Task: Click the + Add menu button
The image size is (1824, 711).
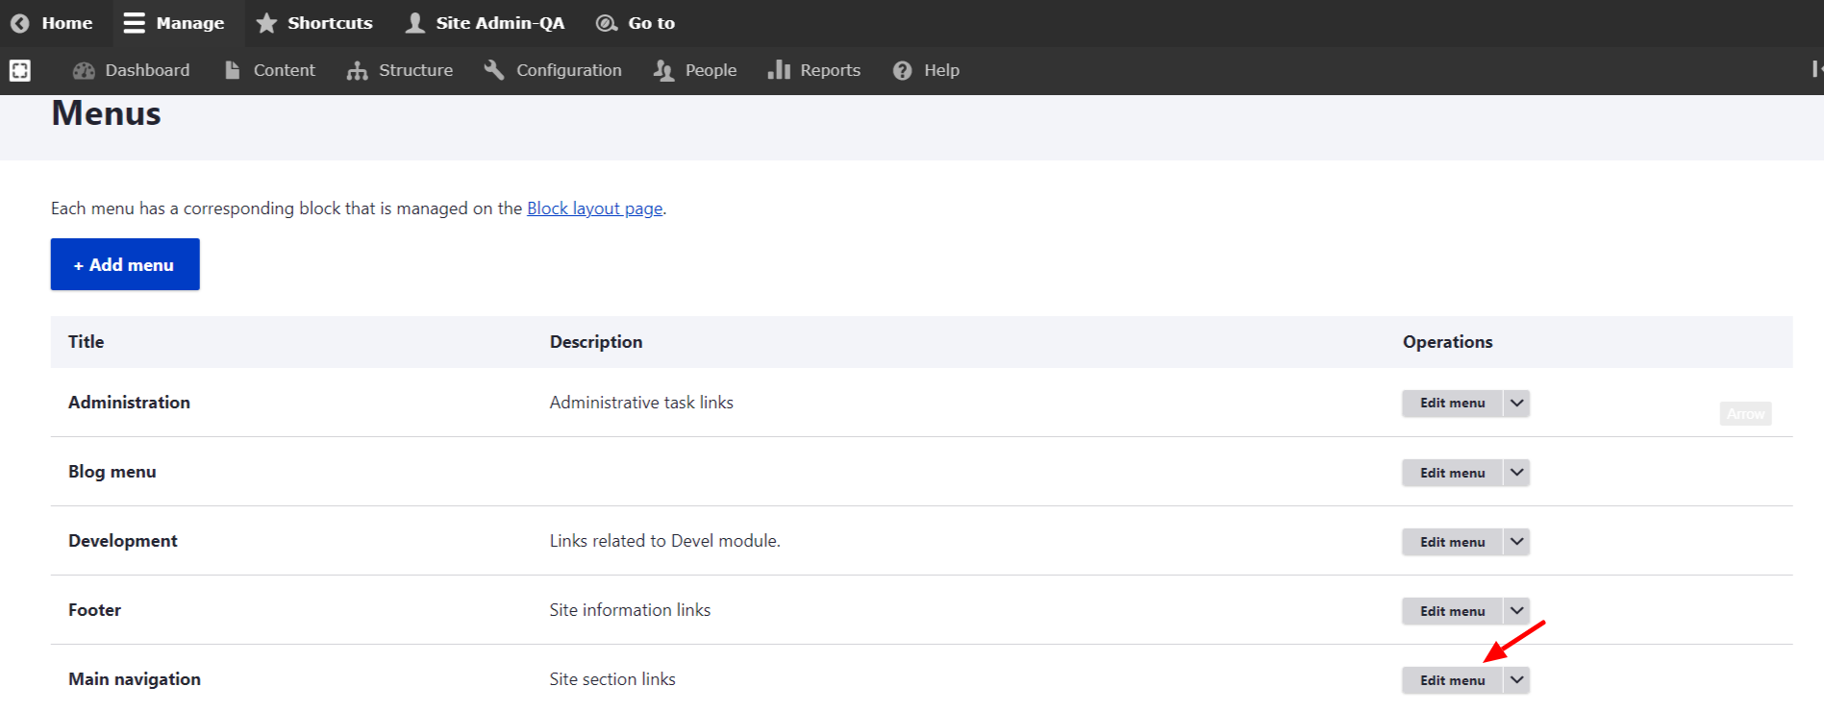Action: [x=125, y=264]
